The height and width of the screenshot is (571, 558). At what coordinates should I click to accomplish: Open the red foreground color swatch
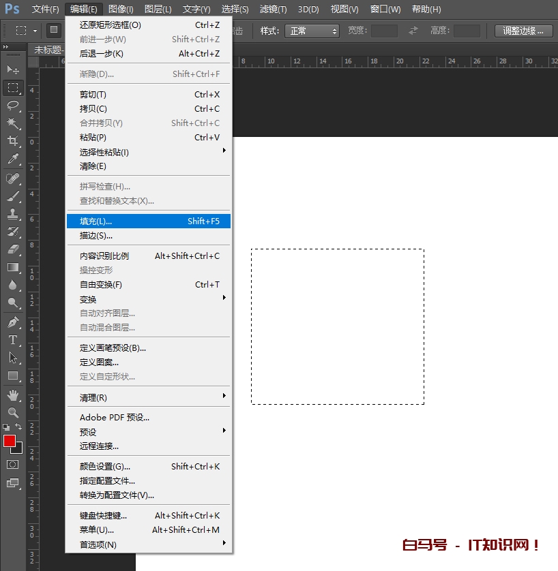10,441
